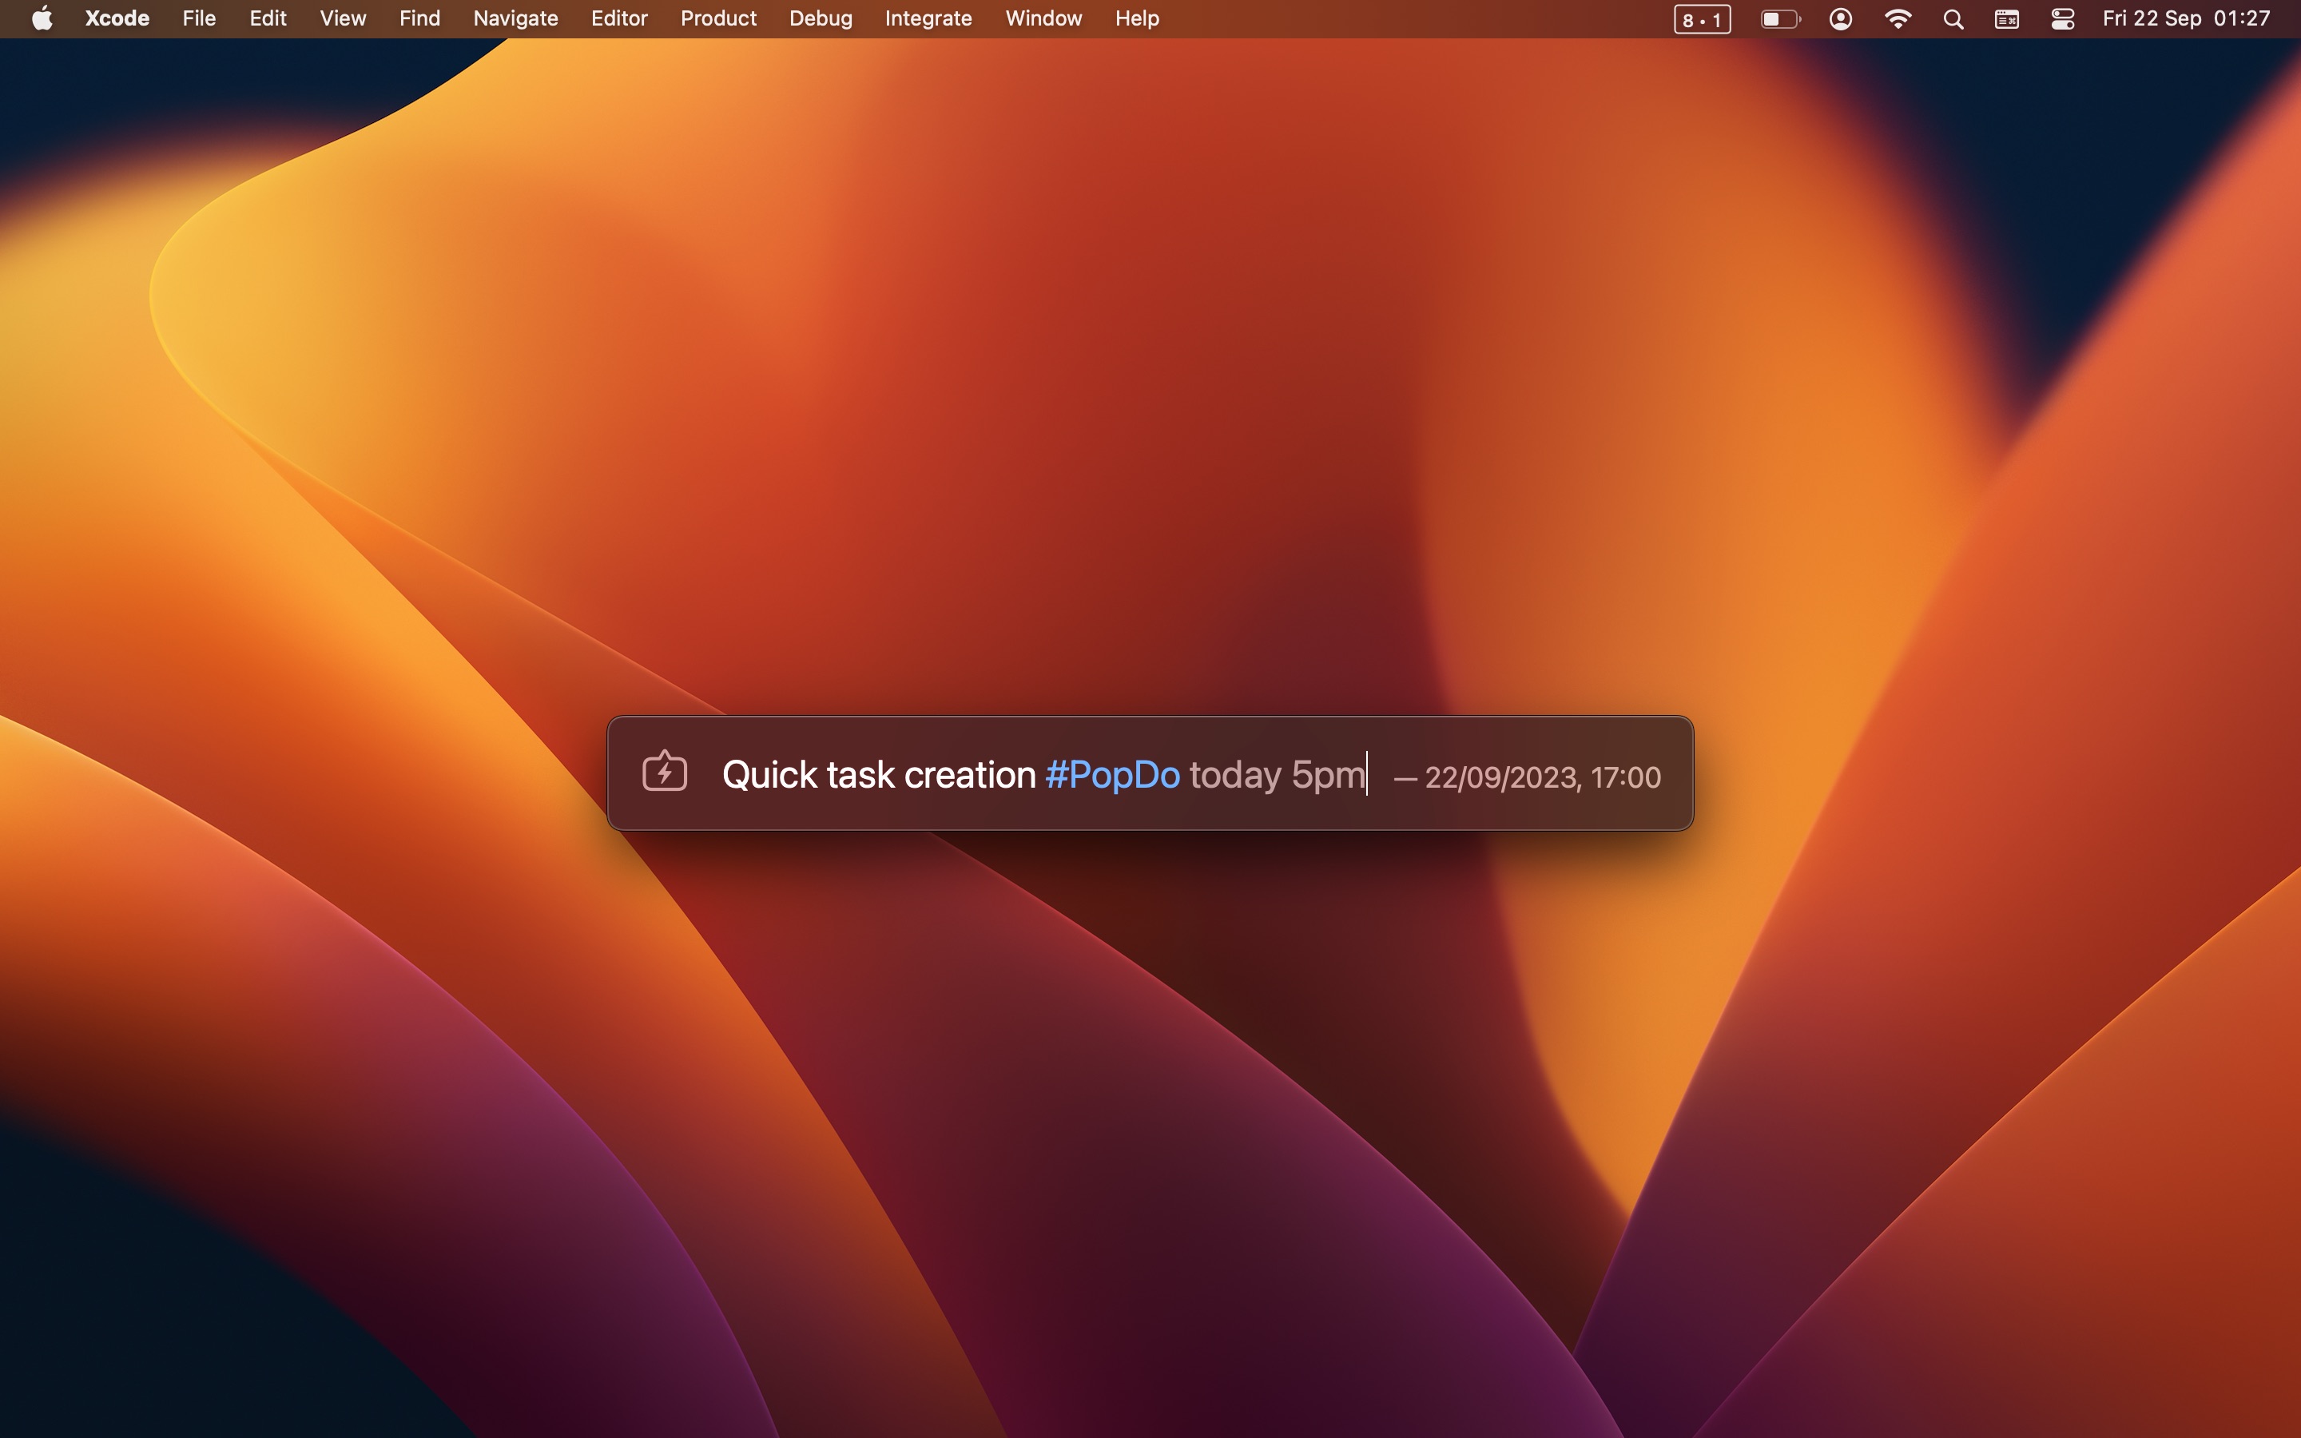The width and height of the screenshot is (2301, 1438).
Task: Open the Window menu
Action: point(1043,18)
